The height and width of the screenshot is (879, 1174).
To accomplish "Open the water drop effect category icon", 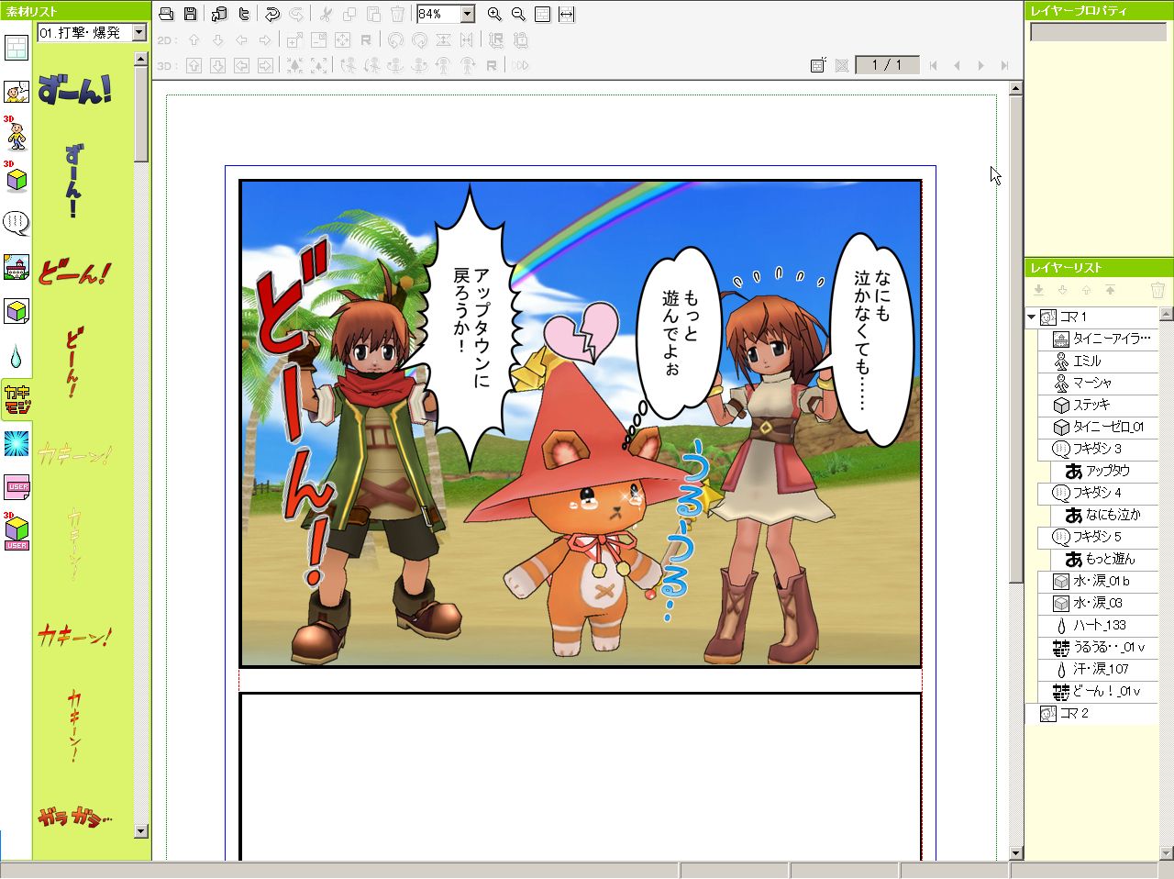I will (x=17, y=356).
